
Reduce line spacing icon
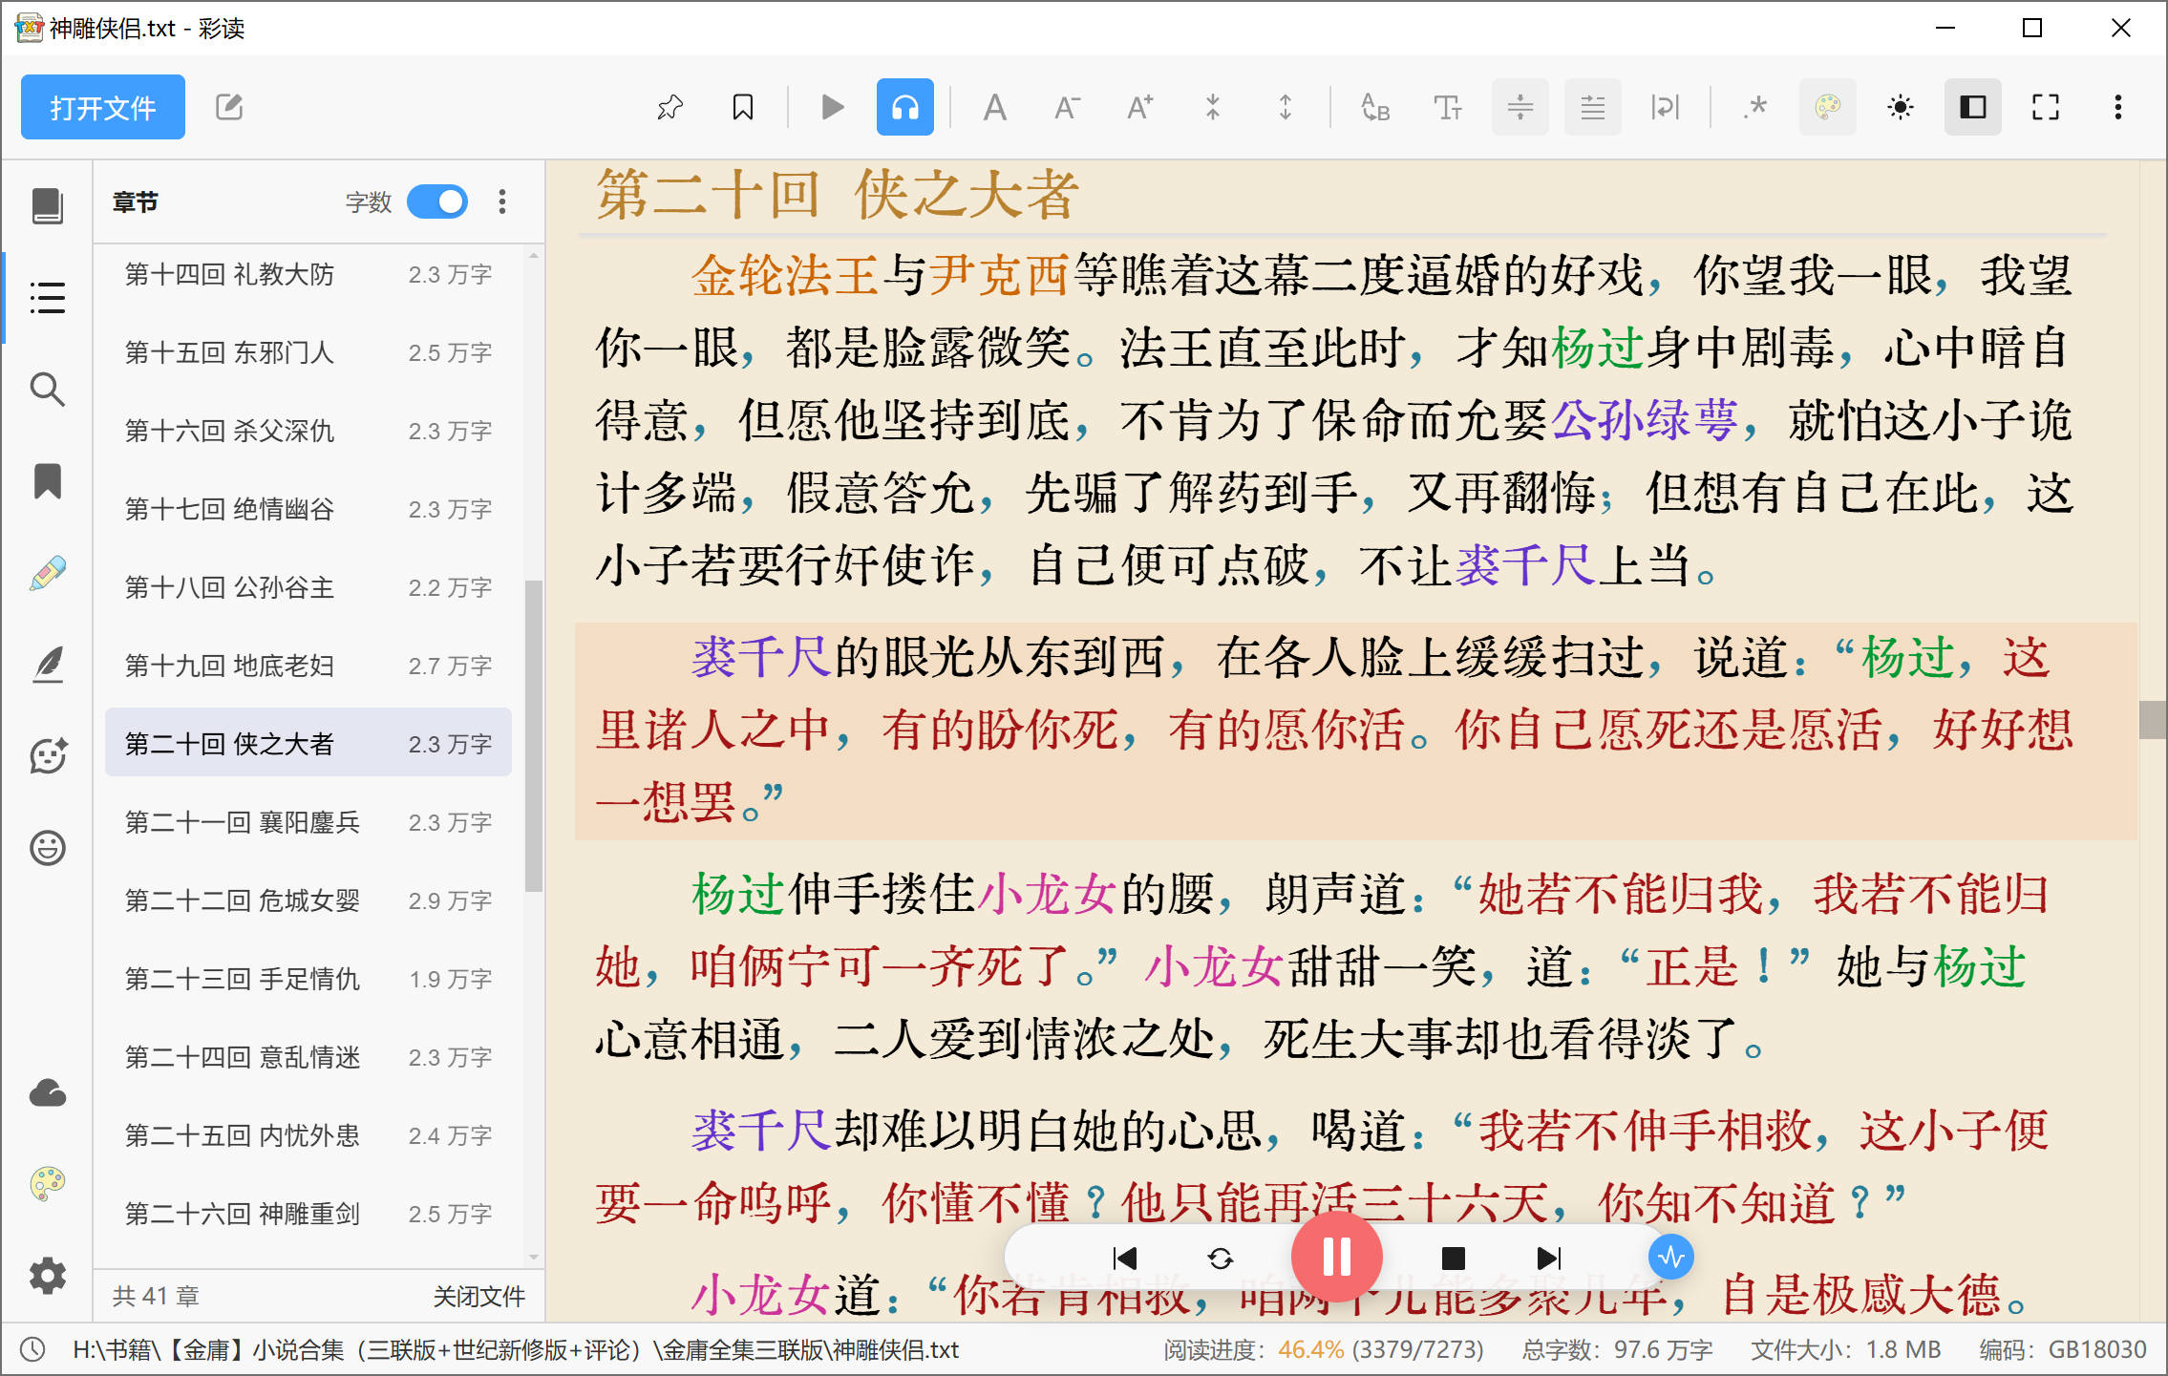pyautogui.click(x=1213, y=107)
